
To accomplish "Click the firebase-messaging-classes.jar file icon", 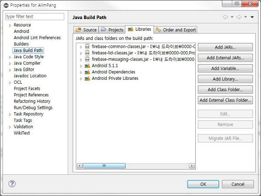I will [x=87, y=59].
